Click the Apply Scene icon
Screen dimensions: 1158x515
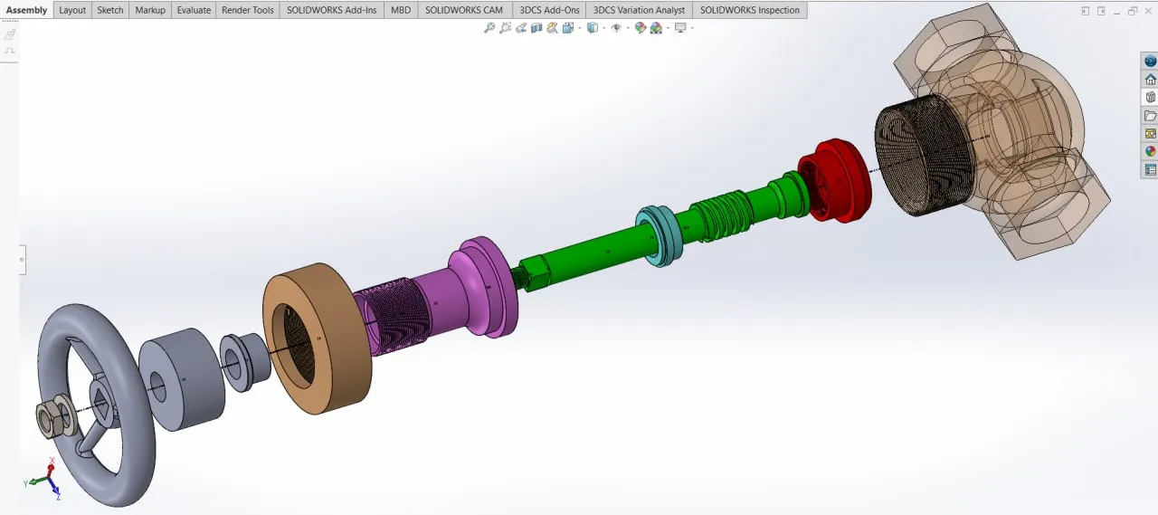click(x=656, y=28)
